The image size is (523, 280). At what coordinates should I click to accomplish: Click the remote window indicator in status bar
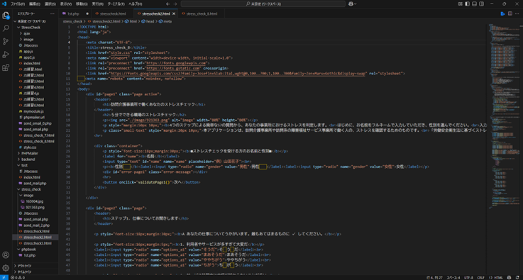[x=4, y=277]
